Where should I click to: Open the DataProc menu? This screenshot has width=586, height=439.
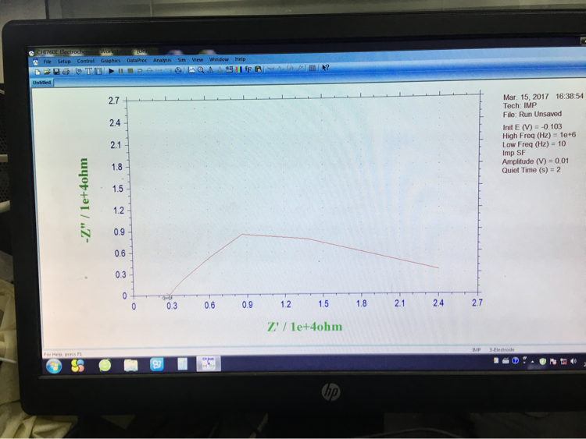(x=137, y=60)
